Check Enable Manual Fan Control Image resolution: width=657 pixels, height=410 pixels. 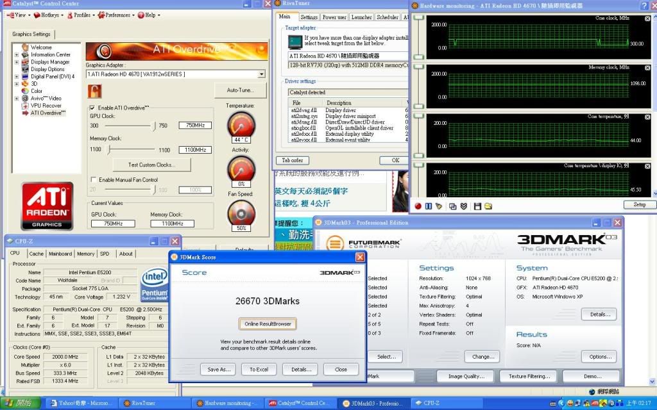click(94, 180)
